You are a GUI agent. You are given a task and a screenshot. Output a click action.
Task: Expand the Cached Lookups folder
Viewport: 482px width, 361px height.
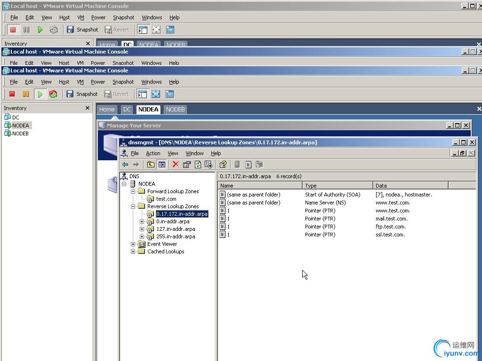[x=133, y=251]
